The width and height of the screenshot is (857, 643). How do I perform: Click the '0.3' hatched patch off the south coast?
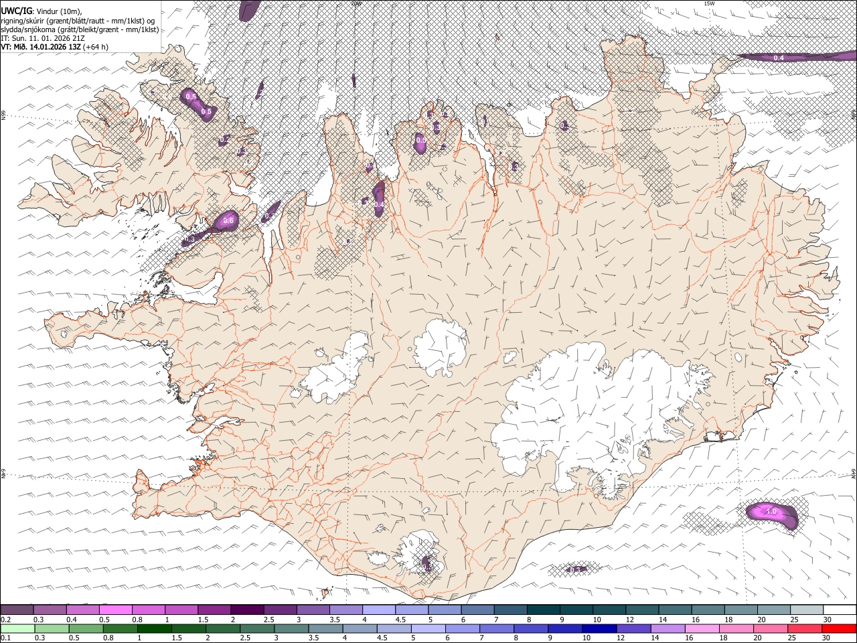click(x=575, y=570)
